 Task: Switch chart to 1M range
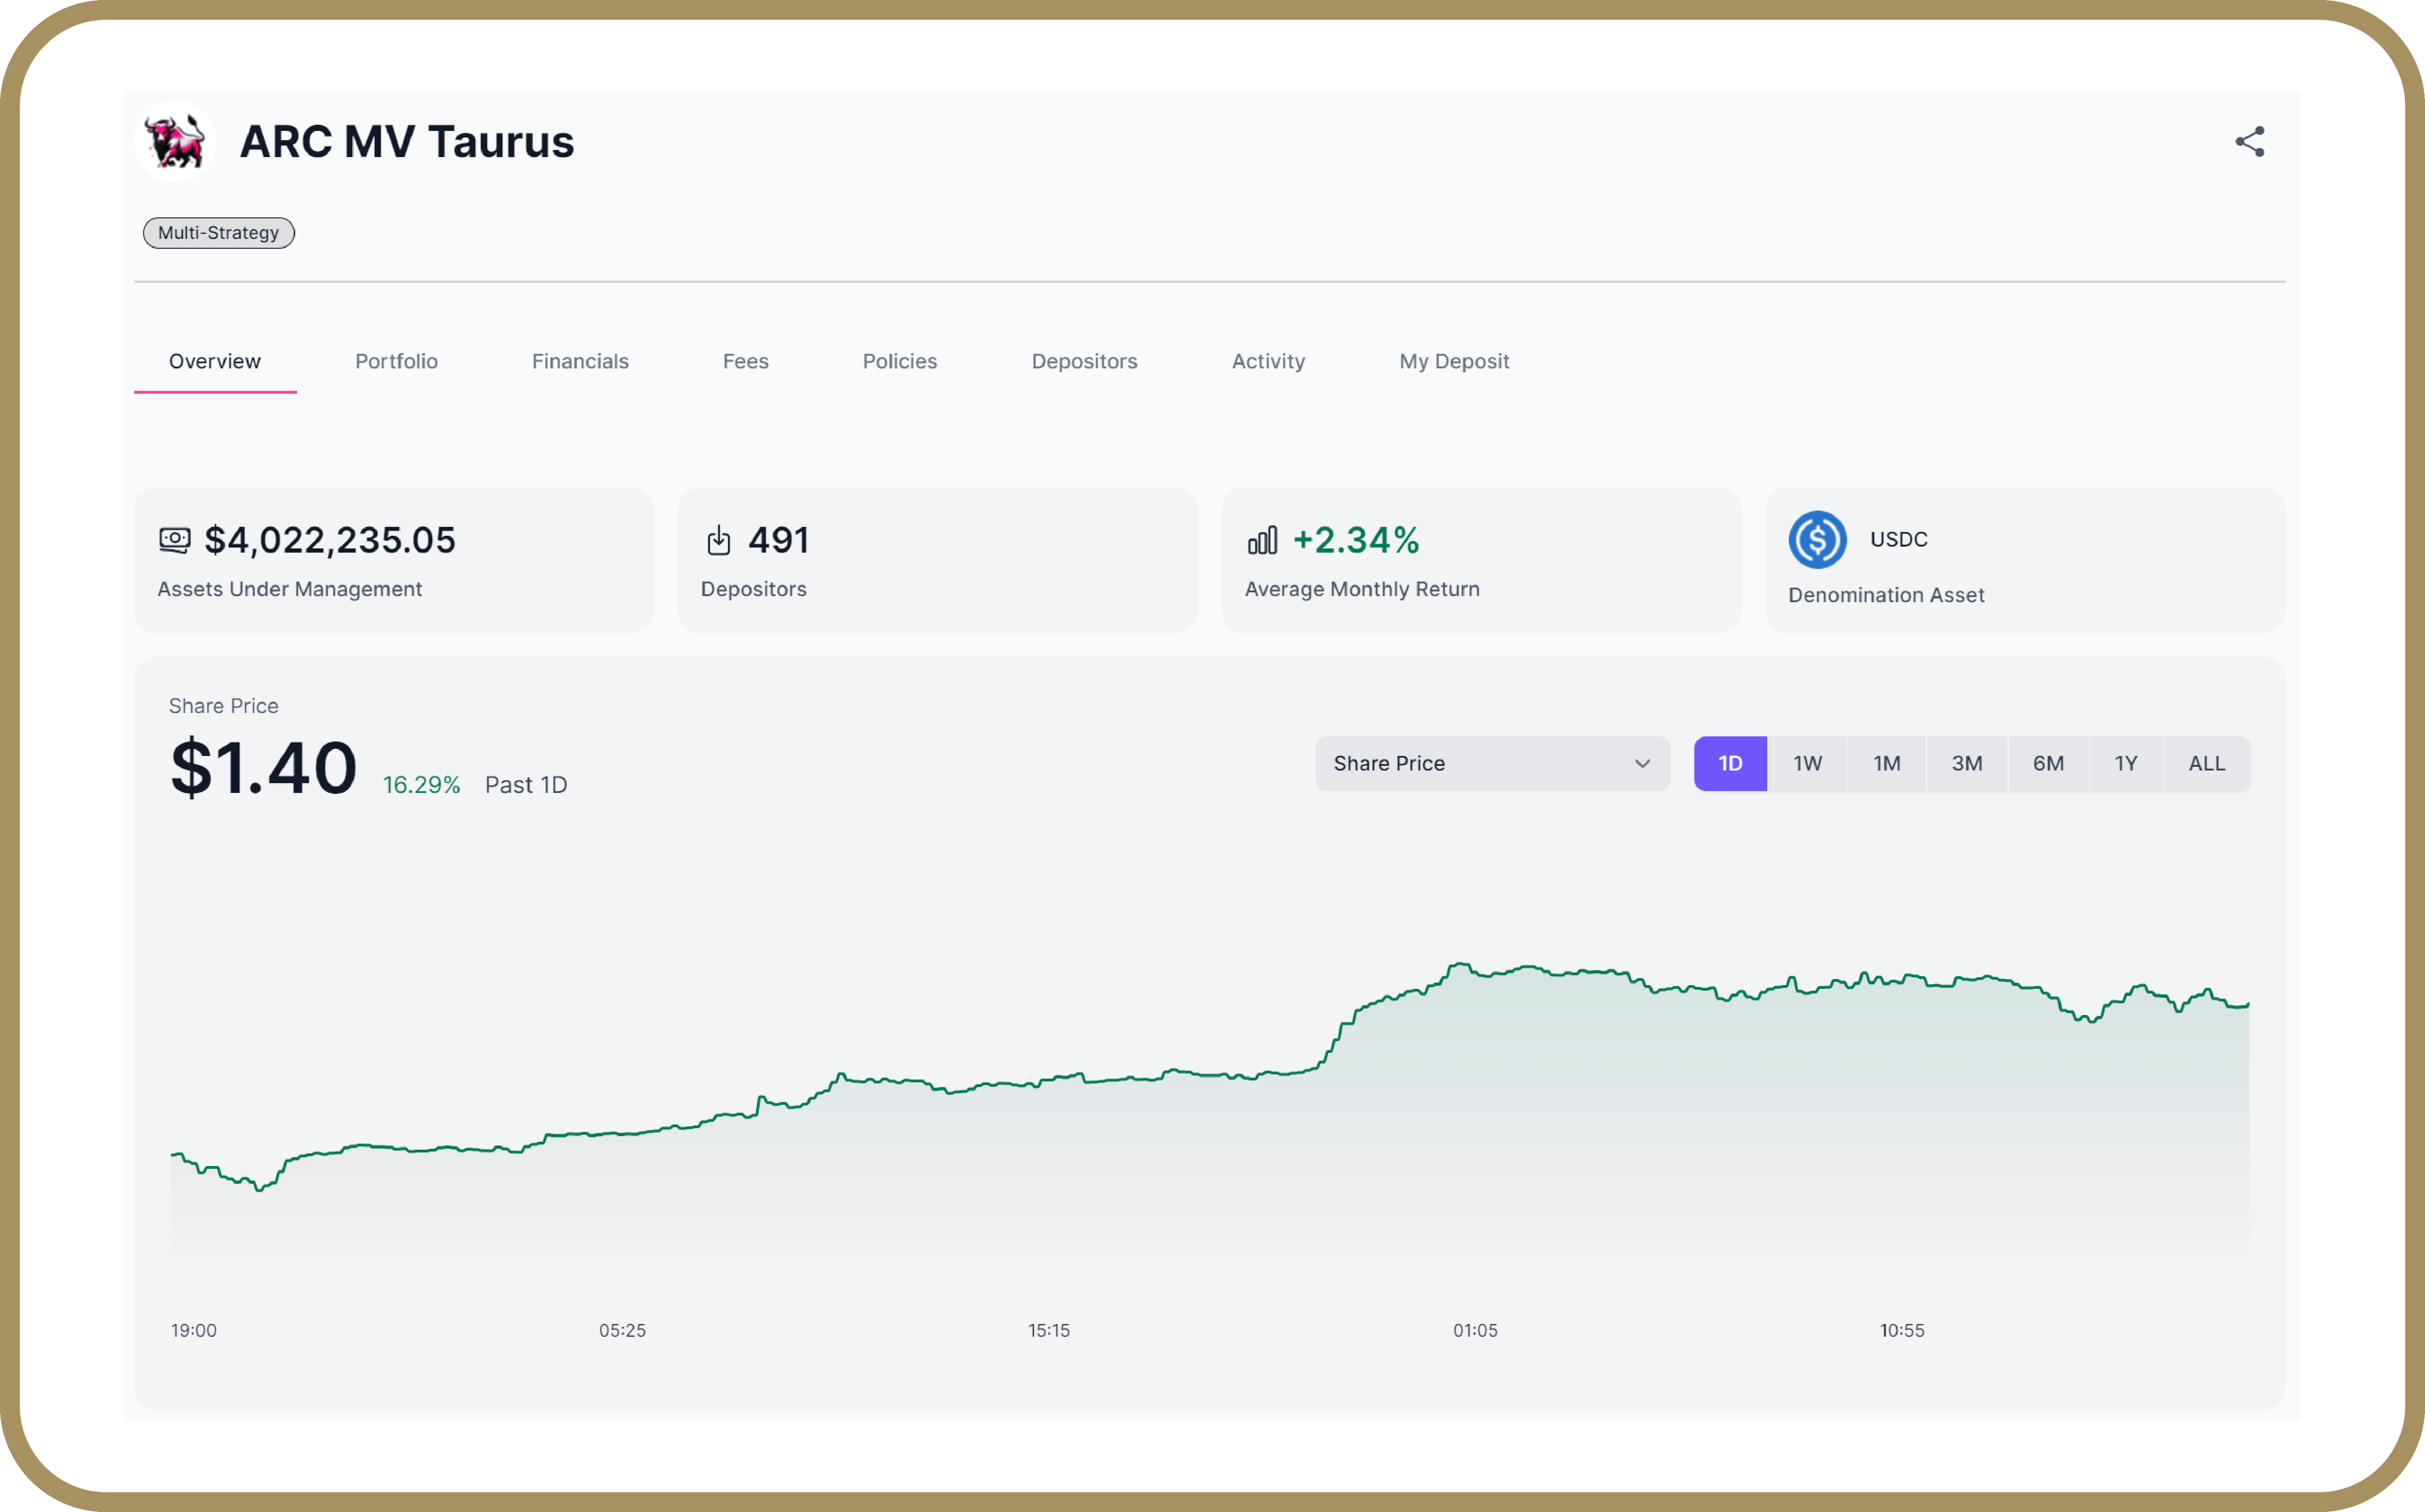tap(1887, 763)
